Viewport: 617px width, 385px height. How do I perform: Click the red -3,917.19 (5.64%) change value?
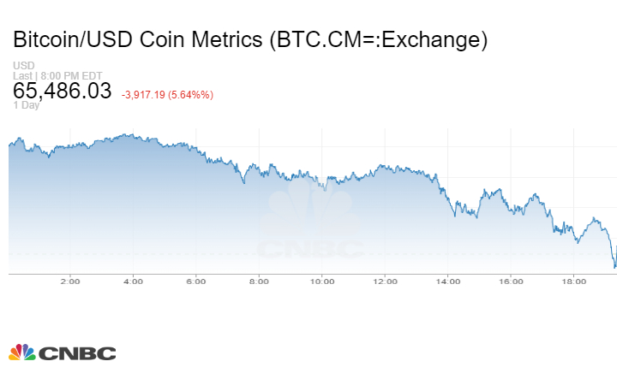[167, 94]
